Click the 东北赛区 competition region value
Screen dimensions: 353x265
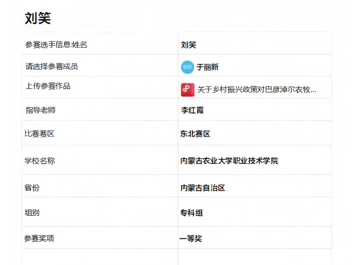pos(195,134)
